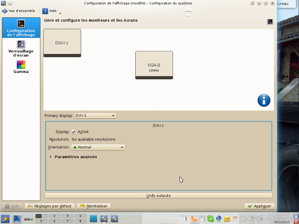The image size is (299, 224).
Task: Click Réglages par défaut button
Action: [x=49, y=206]
